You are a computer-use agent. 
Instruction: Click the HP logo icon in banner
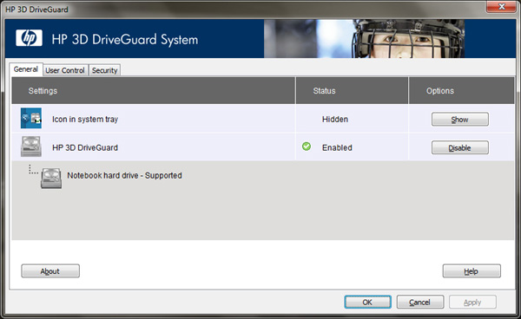pyautogui.click(x=29, y=38)
